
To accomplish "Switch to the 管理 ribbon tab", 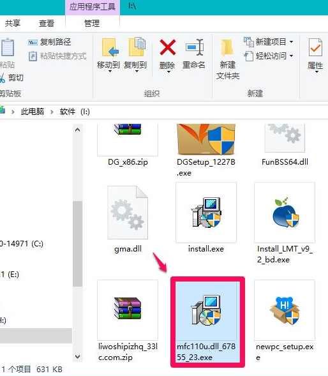I will (x=92, y=23).
